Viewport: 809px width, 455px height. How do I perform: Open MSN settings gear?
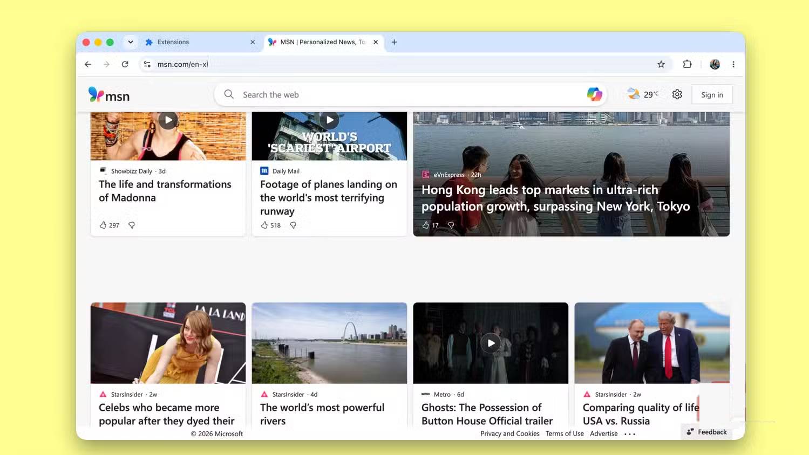(x=677, y=94)
